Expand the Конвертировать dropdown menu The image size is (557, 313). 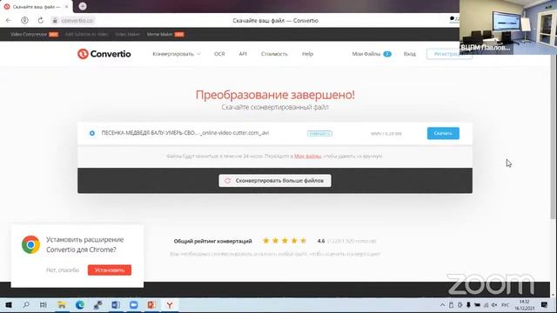[x=177, y=54]
